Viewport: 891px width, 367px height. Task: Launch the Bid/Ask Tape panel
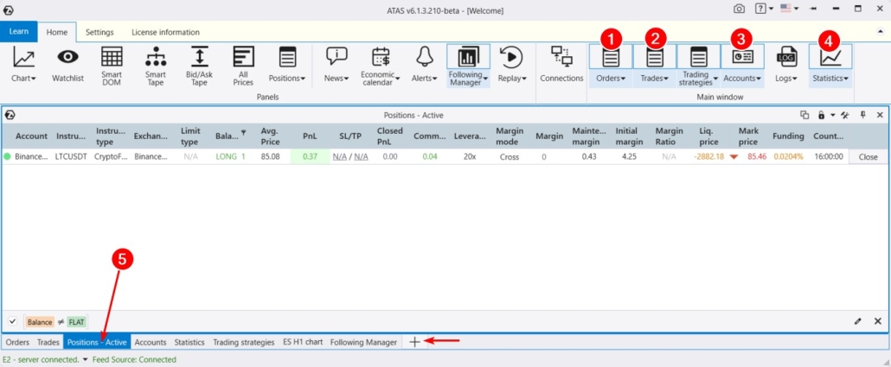pos(199,65)
